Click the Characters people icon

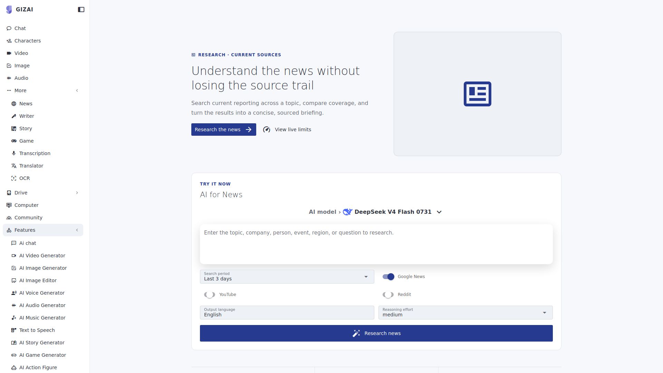[x=9, y=41]
